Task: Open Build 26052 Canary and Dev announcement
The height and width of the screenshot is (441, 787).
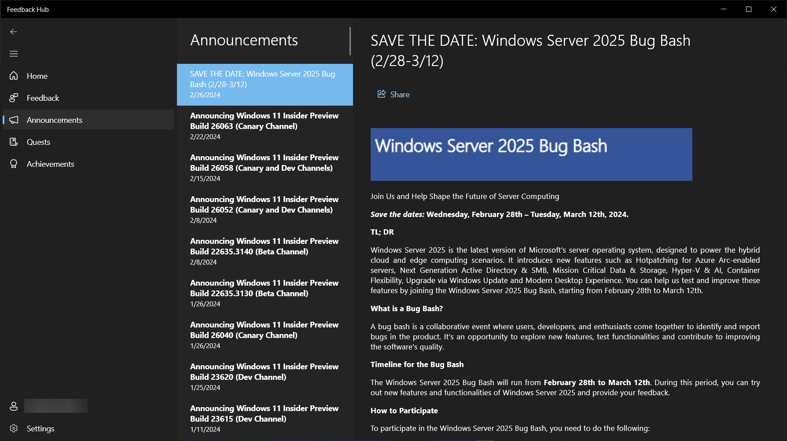Action: point(265,210)
